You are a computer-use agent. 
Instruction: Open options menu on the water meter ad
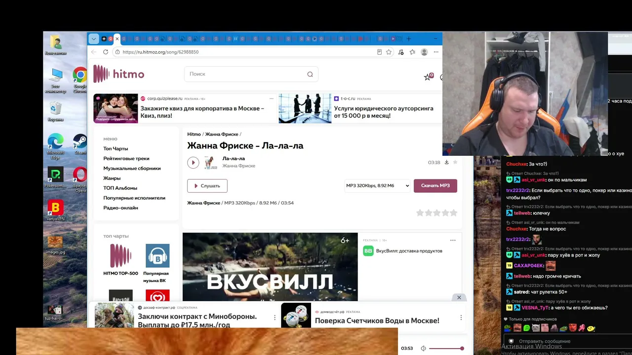point(461,318)
